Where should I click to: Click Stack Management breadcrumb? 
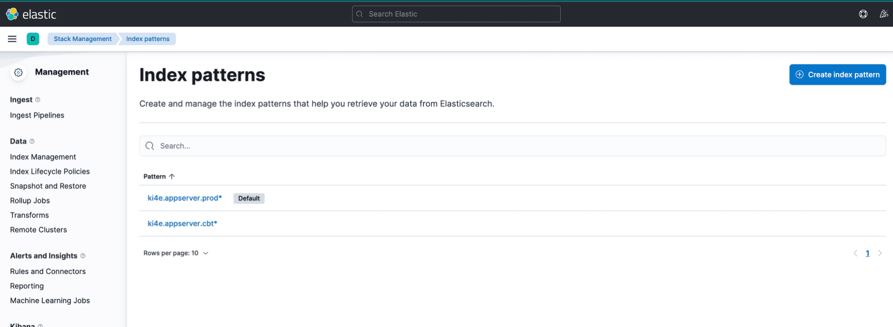83,39
